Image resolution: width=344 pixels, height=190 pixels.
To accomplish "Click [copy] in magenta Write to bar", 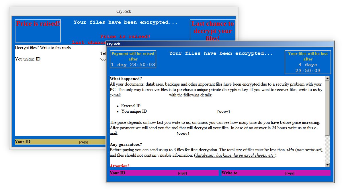I will pyautogui.click(x=290, y=173).
